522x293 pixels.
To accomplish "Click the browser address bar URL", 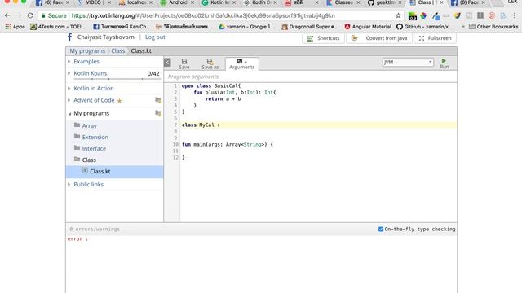I will (x=203, y=15).
